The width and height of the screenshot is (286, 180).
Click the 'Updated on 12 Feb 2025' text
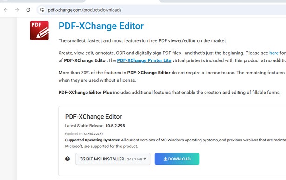point(84,133)
